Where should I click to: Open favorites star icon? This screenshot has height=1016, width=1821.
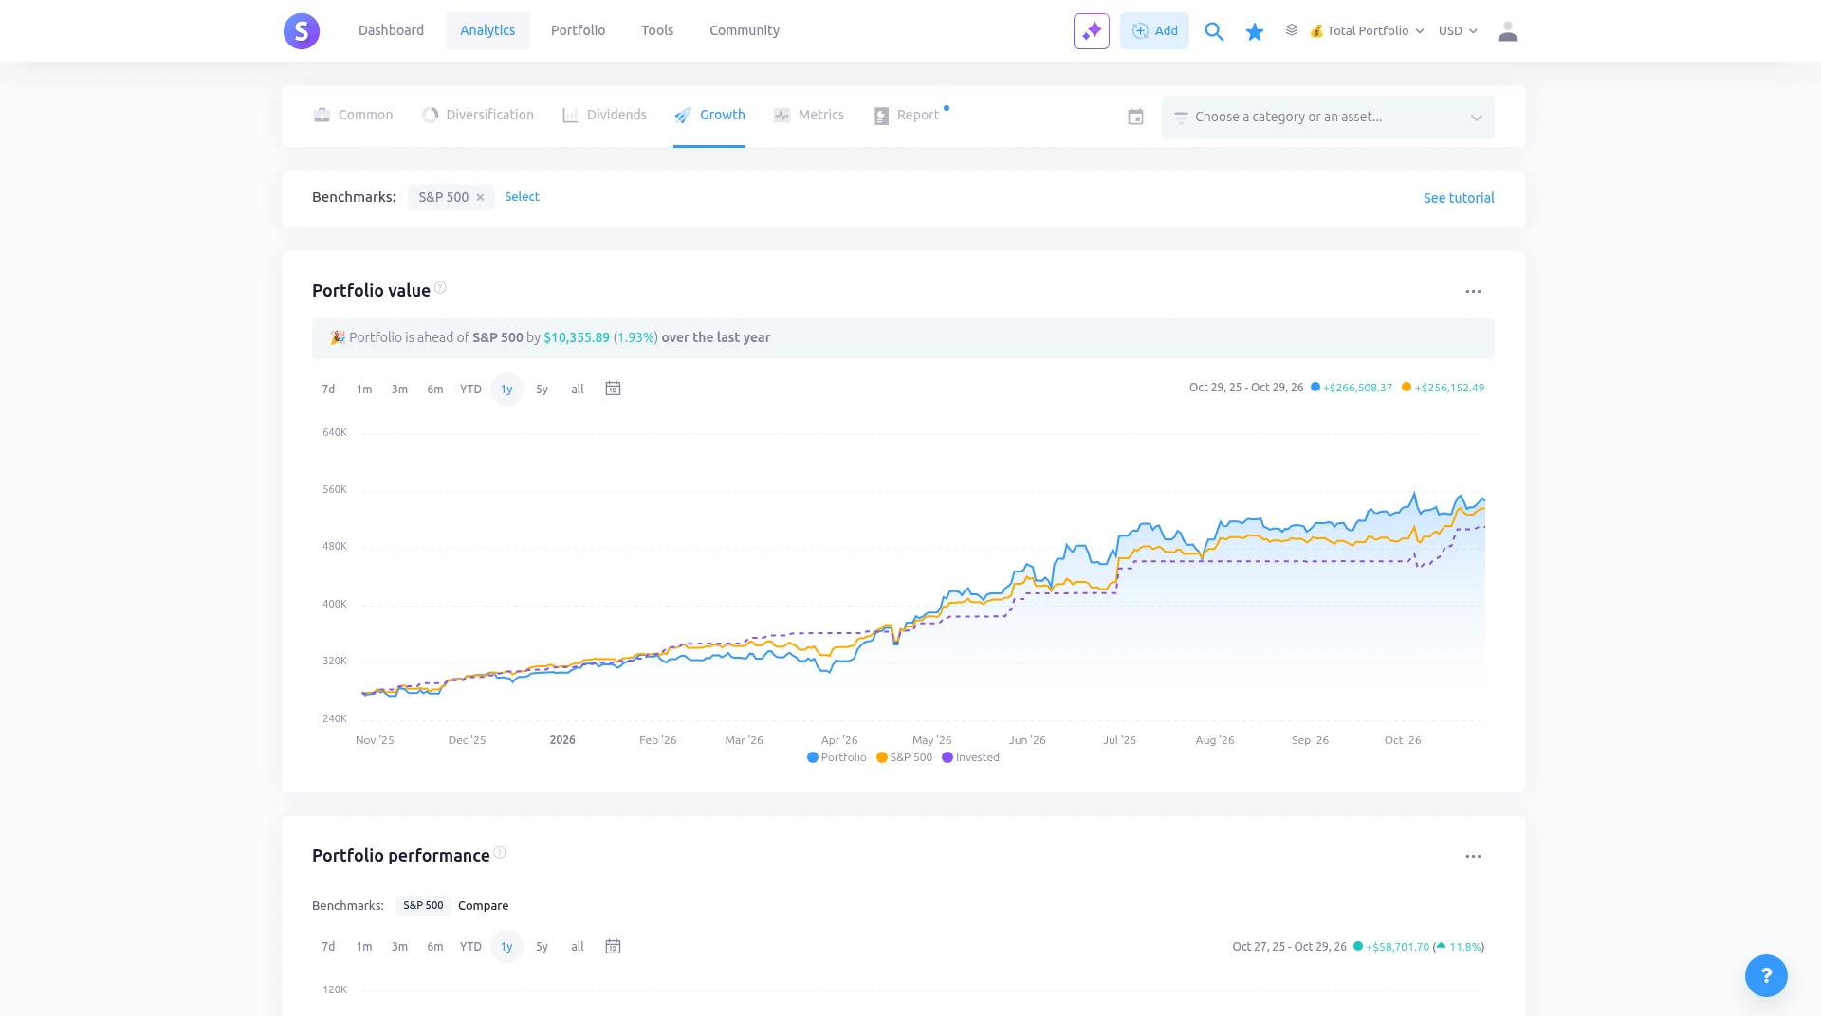[x=1255, y=32]
